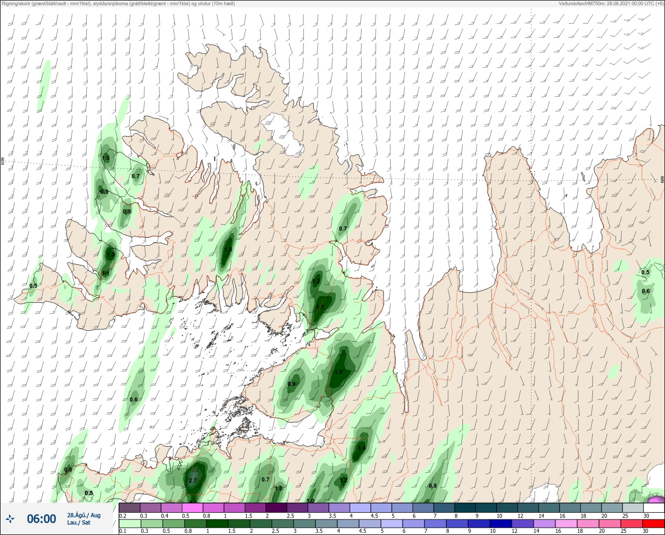Select the light grey 25 swatch in upper legend
This screenshot has height=535, width=665.
pyautogui.click(x=633, y=507)
